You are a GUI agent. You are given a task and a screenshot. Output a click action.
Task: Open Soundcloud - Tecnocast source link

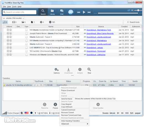(96, 51)
